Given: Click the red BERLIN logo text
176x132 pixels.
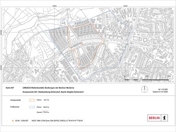Looking at the screenshot, I should [x=154, y=118].
